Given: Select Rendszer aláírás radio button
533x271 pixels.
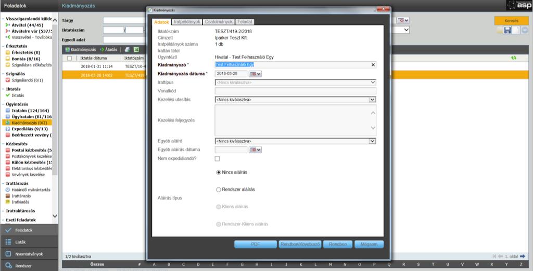Looking at the screenshot, I should click(219, 189).
